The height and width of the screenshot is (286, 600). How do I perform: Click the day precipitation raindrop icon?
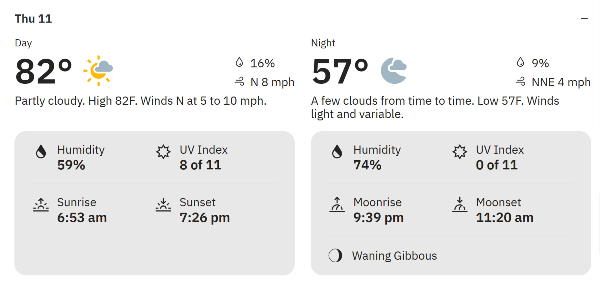tap(239, 62)
